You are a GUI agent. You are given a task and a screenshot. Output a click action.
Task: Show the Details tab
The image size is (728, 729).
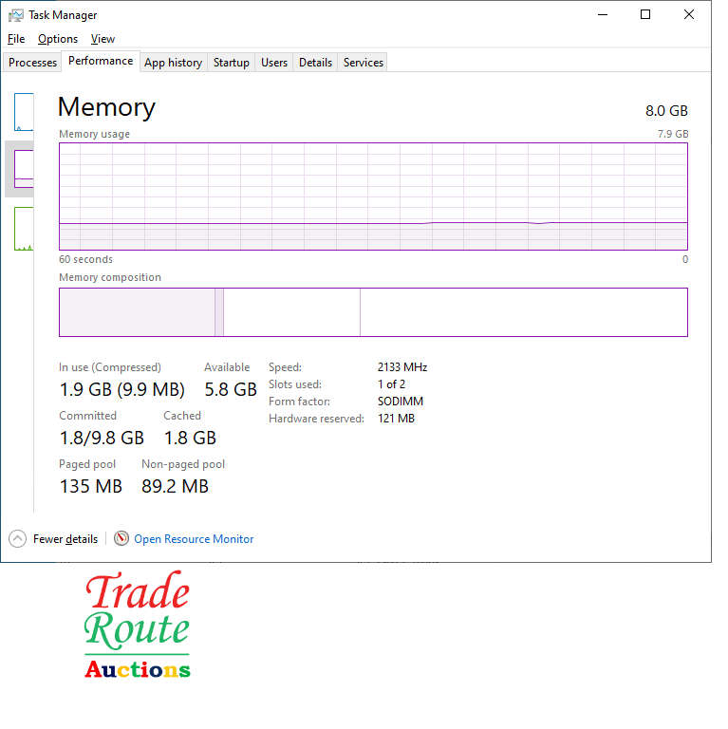[315, 63]
